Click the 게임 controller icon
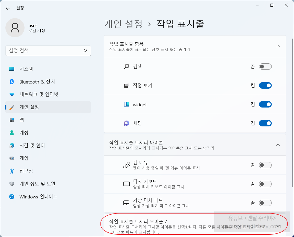This screenshot has width=294, height=237. (12, 158)
